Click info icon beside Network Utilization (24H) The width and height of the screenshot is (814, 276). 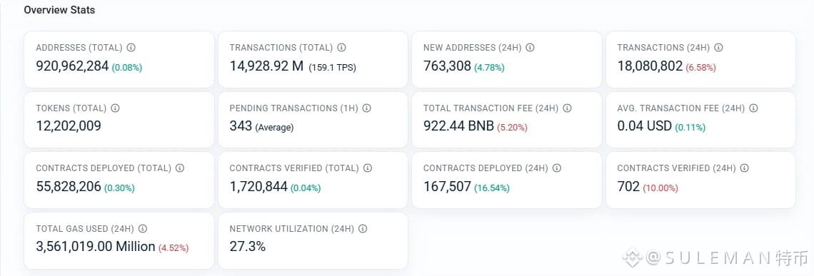pos(363,229)
